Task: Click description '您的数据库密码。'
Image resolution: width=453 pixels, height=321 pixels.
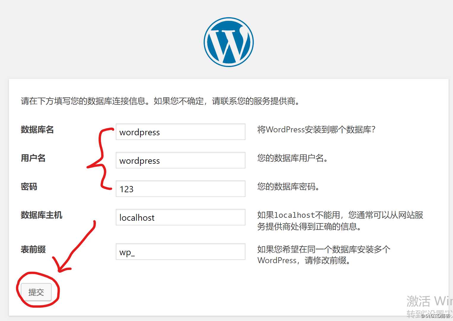Action: tap(289, 187)
